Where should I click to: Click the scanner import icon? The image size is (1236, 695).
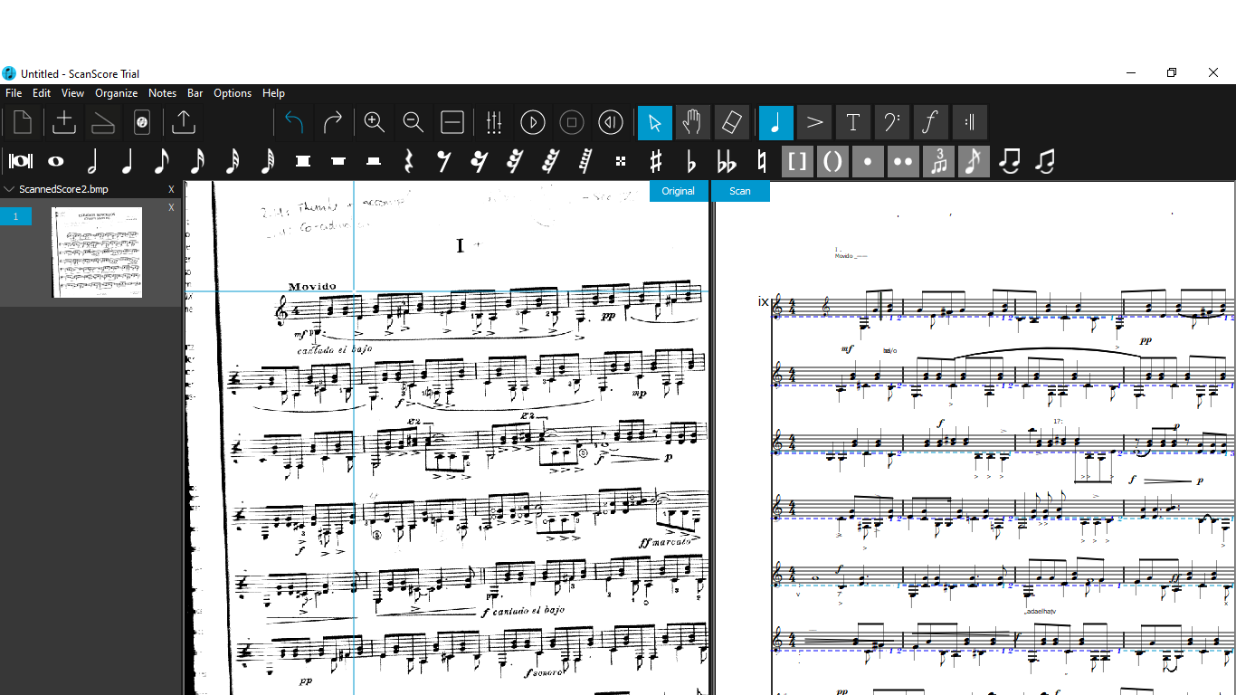pyautogui.click(x=103, y=122)
